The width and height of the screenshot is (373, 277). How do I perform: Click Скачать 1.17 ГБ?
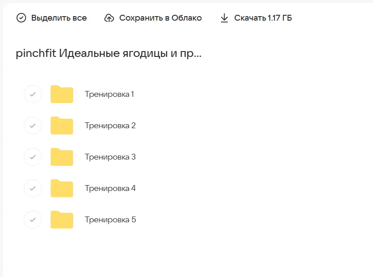pyautogui.click(x=262, y=17)
